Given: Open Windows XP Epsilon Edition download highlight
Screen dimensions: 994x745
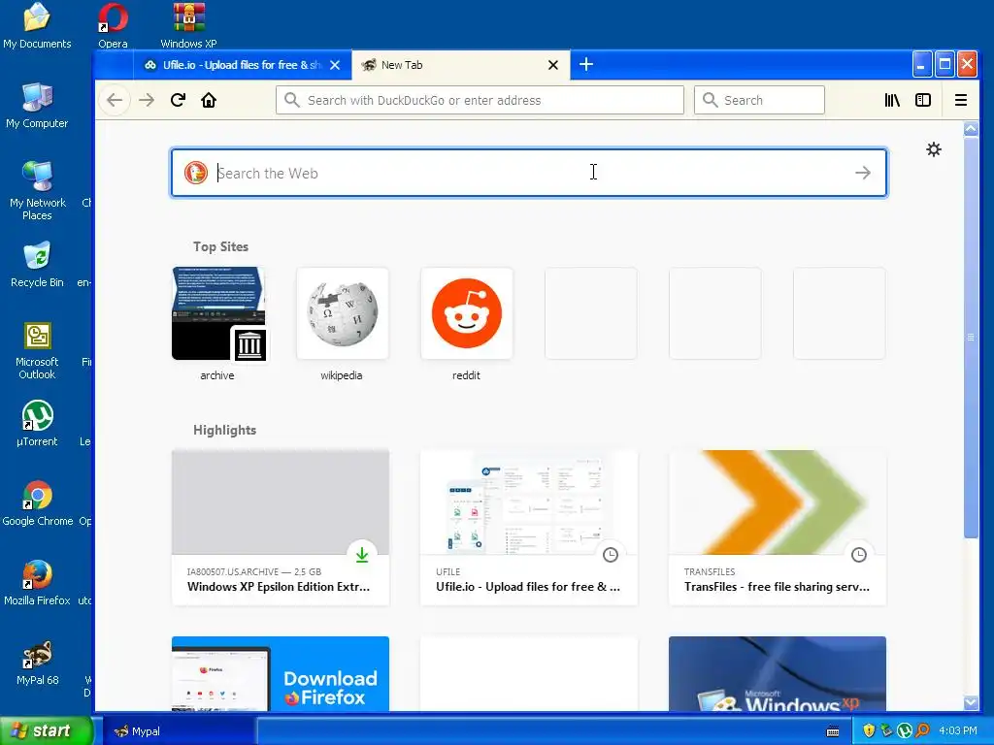Looking at the screenshot, I should point(281,527).
